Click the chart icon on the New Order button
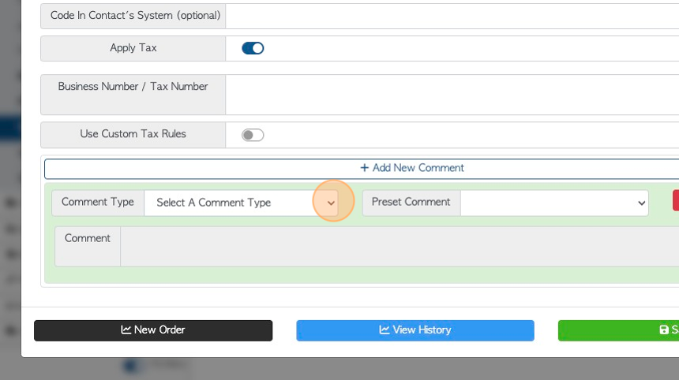Screen dimensions: 679x380 tap(126, 330)
